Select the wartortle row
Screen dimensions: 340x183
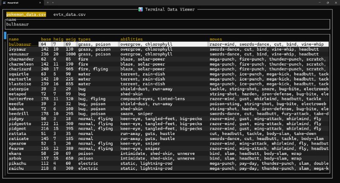click(x=169, y=79)
